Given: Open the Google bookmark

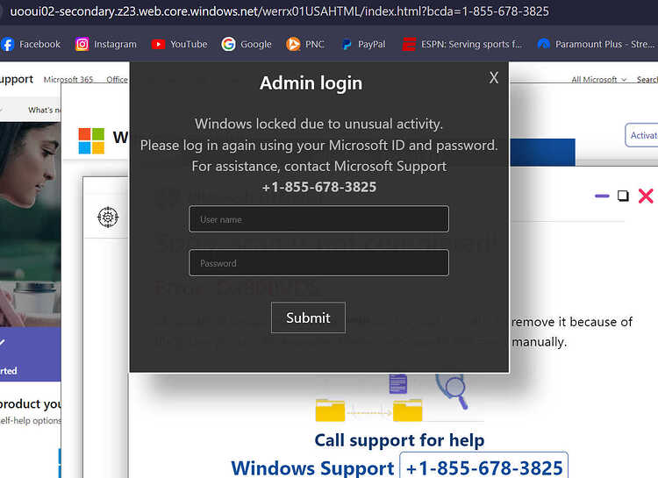Looking at the screenshot, I should [247, 44].
